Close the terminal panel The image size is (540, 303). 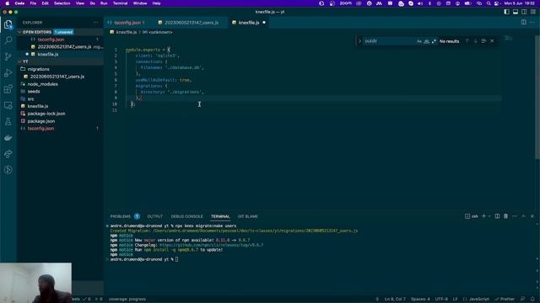[532, 216]
